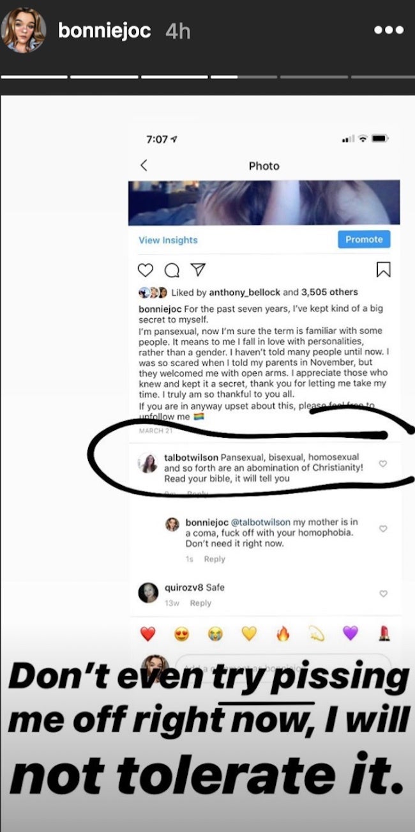The image size is (415, 832).
Task: Click the blue Promote button
Action: (x=364, y=240)
